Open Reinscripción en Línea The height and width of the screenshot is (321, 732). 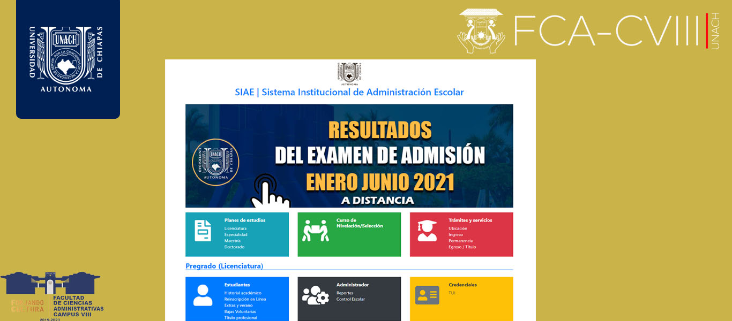[245, 299]
